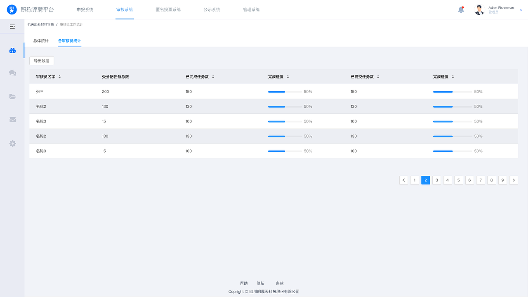
Task: Collapse the sidebar with the hamburger icon
Action: click(12, 27)
